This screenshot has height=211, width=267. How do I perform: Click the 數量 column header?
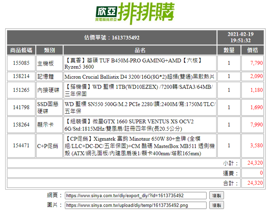click(x=229, y=50)
